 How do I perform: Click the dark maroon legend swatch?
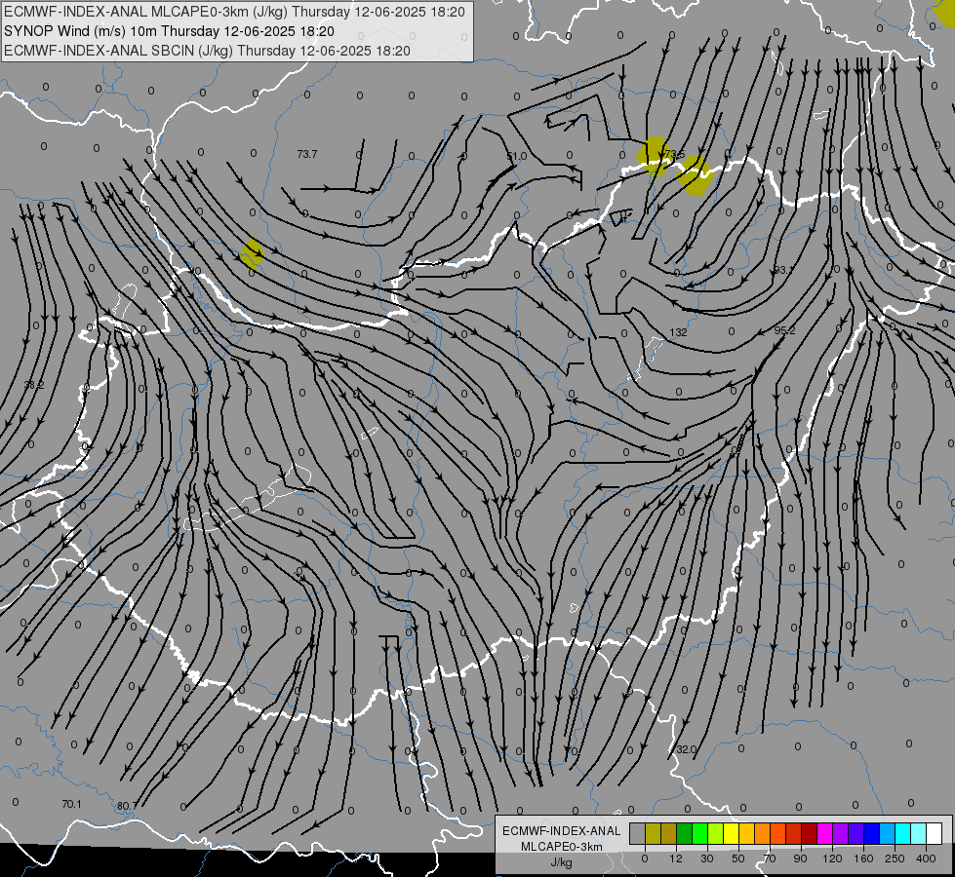pyautogui.click(x=810, y=834)
